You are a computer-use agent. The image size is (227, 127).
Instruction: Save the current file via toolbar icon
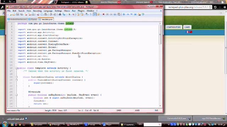(18, 14)
